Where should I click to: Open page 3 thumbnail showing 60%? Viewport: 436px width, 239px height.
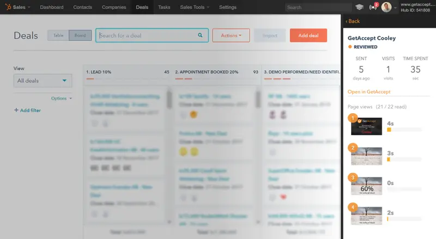(x=366, y=186)
